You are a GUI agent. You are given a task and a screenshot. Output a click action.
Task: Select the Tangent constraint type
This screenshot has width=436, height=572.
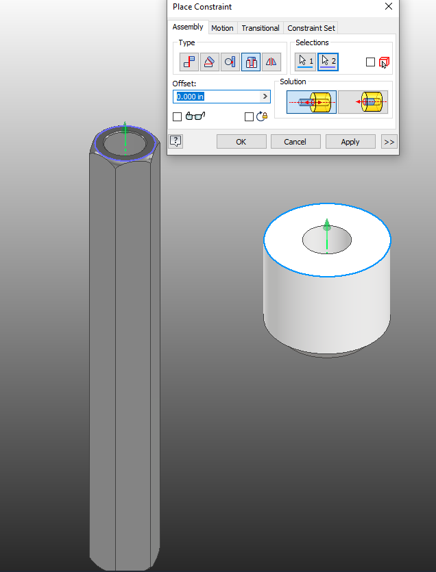point(230,62)
